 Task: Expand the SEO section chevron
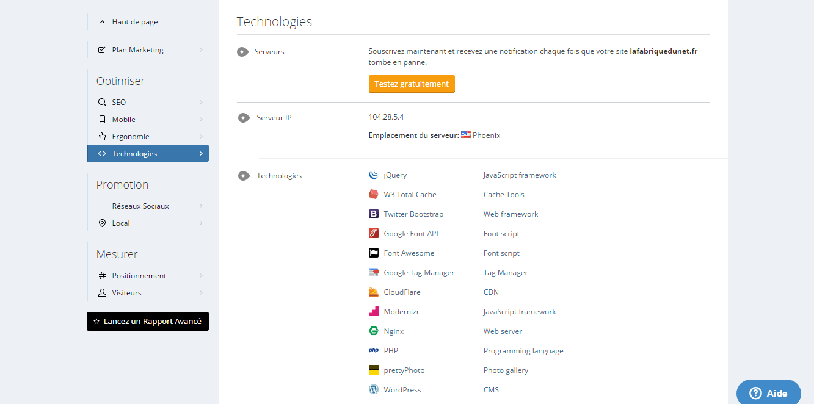201,103
